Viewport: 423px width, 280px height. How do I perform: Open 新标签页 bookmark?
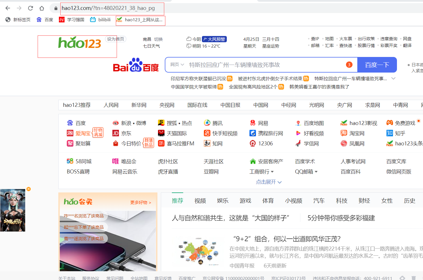[18, 20]
